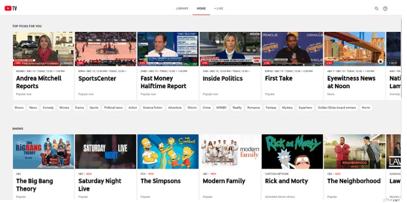Select the Movies genre chip
This screenshot has height=203, width=407.
pyautogui.click(x=64, y=108)
